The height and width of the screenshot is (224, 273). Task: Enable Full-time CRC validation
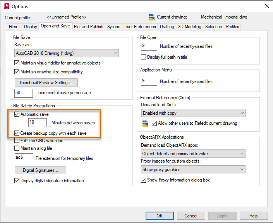(17, 141)
